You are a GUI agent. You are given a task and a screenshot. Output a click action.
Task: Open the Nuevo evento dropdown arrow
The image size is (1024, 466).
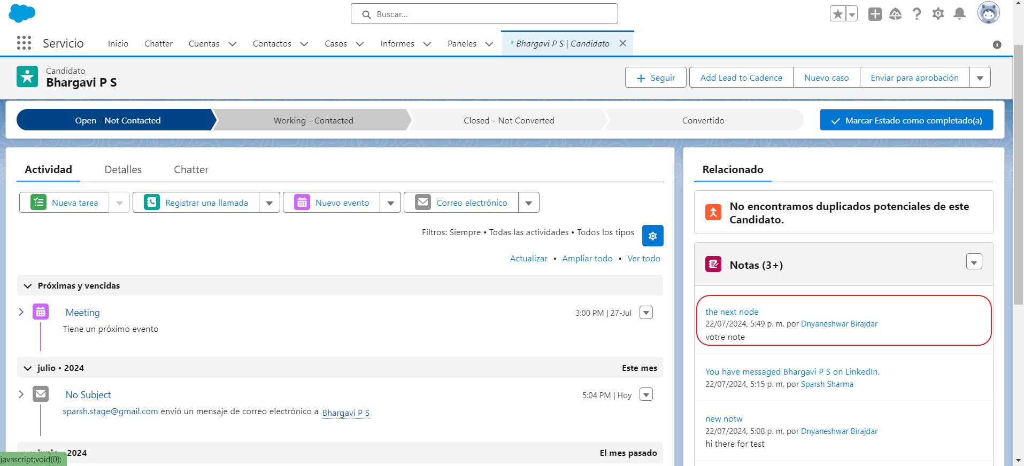tap(390, 203)
